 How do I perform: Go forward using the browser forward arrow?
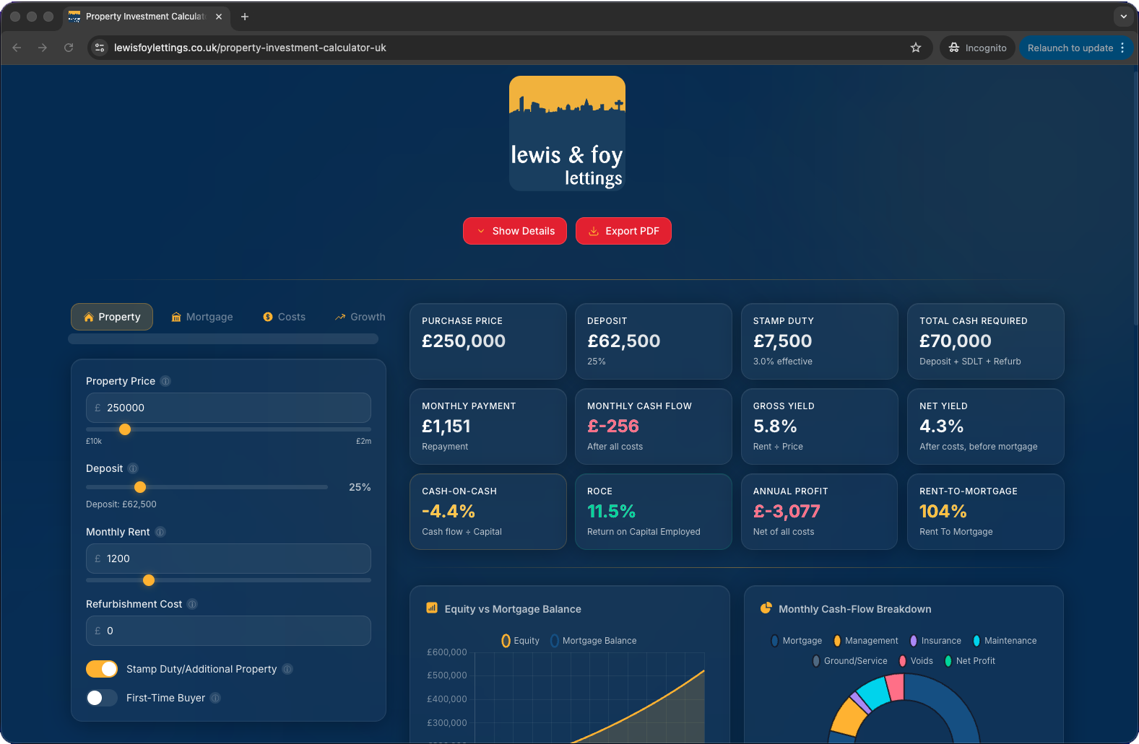click(x=43, y=48)
